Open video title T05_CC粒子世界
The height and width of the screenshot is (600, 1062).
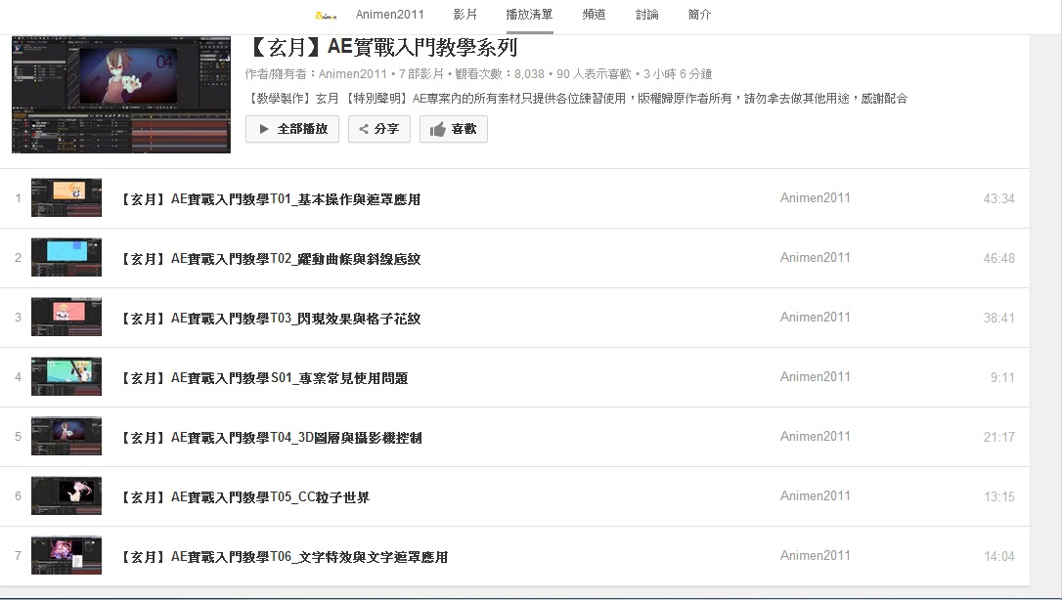pos(244,497)
